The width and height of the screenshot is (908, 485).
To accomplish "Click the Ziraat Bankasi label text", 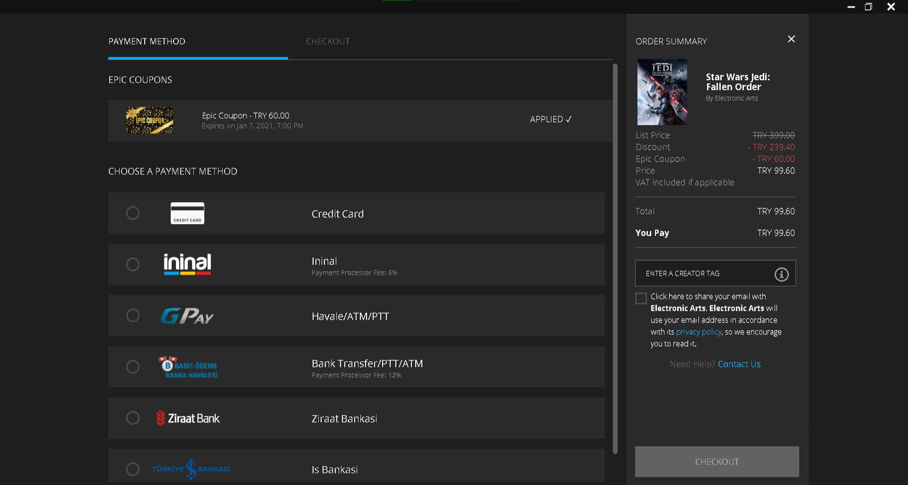I will point(344,419).
